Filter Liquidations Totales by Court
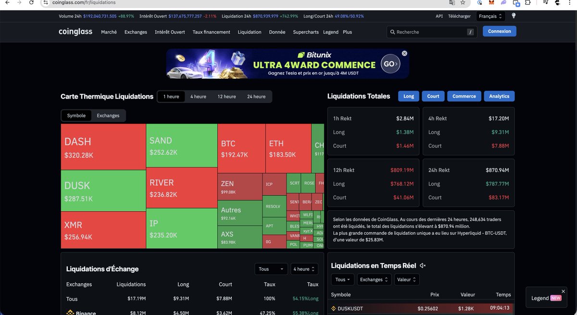 433,96
